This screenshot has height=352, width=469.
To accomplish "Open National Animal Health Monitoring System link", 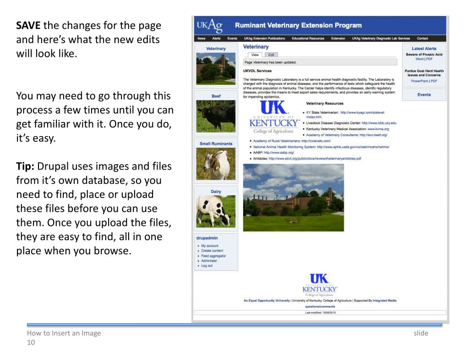I will (321, 147).
